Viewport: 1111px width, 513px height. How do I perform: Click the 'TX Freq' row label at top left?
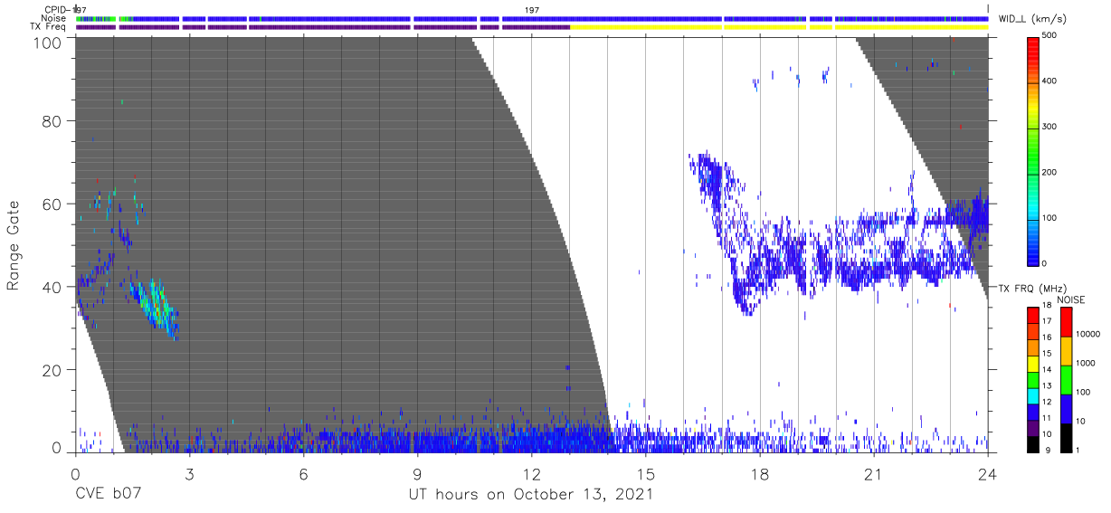(x=50, y=27)
